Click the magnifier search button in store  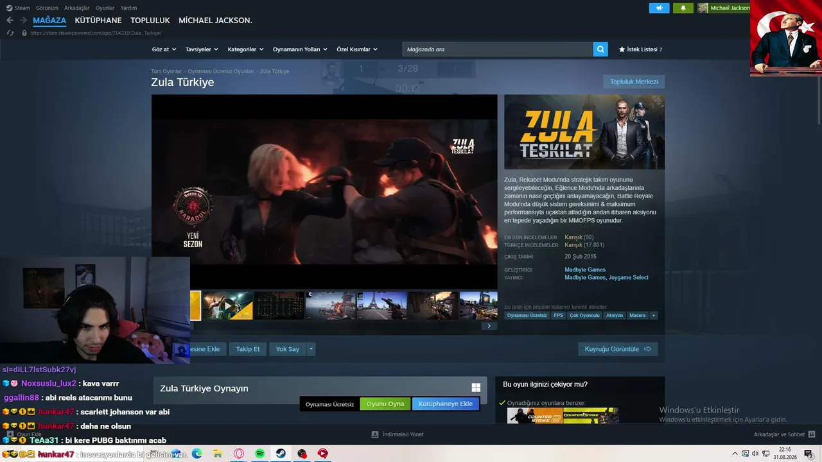600,49
